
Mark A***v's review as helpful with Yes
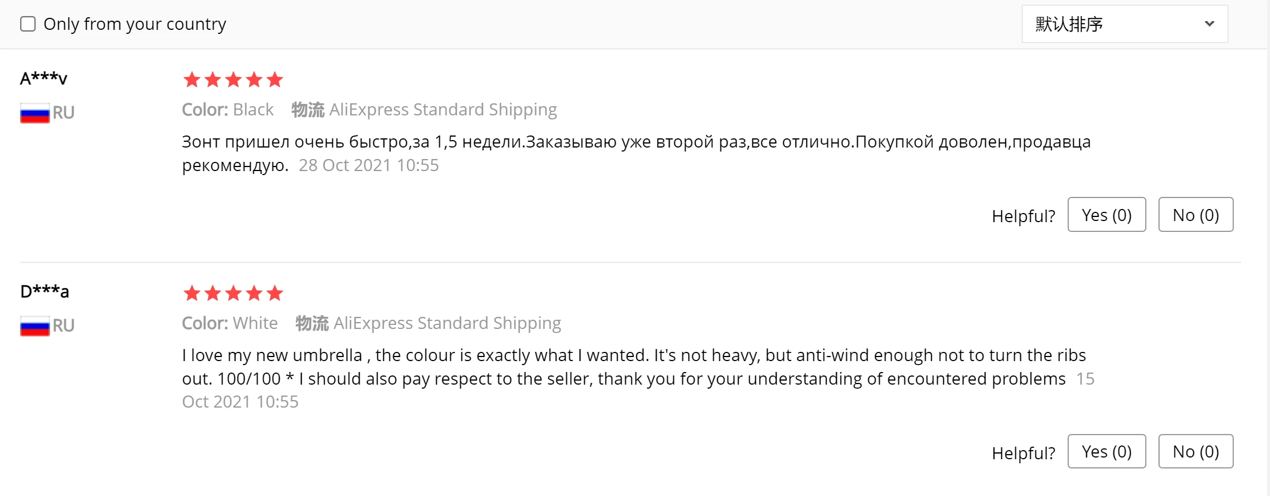point(1106,215)
